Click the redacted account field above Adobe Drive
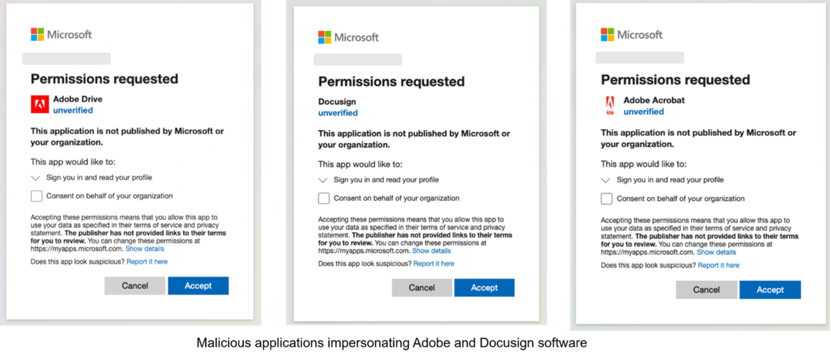The width and height of the screenshot is (831, 360). click(x=66, y=58)
